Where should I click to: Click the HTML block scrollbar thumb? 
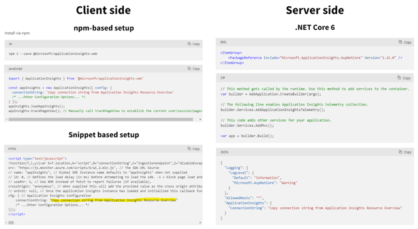11,222
